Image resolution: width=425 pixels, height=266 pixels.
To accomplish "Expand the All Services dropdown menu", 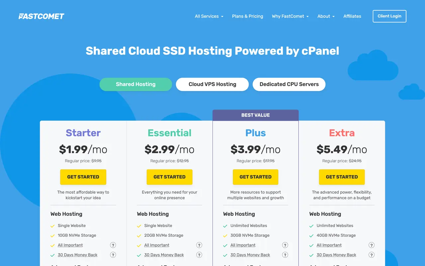I will pyautogui.click(x=209, y=16).
